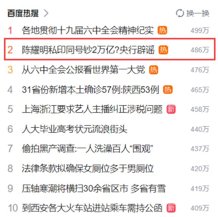Click the 热 badge on the first headline
Image resolution: width=218 pixels, height=217 pixels.
(x=162, y=30)
